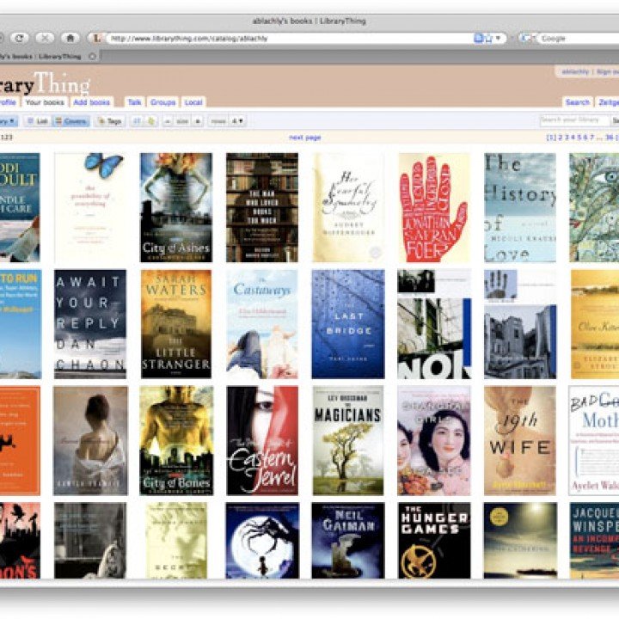Open the Add books tab

pos(91,102)
